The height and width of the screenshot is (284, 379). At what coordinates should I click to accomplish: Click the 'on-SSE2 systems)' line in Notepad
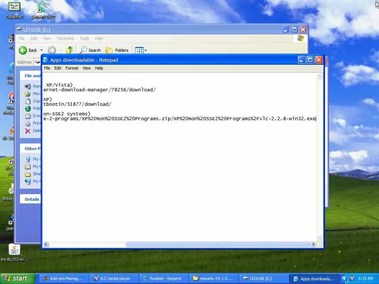pos(67,114)
